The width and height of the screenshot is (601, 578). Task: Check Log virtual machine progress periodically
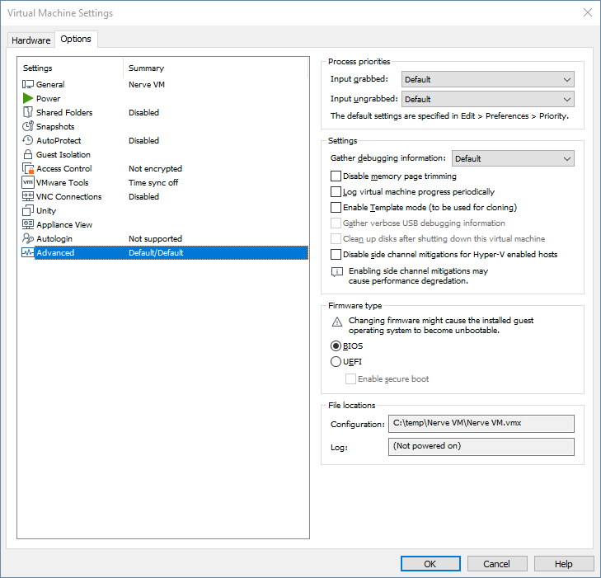click(x=336, y=191)
